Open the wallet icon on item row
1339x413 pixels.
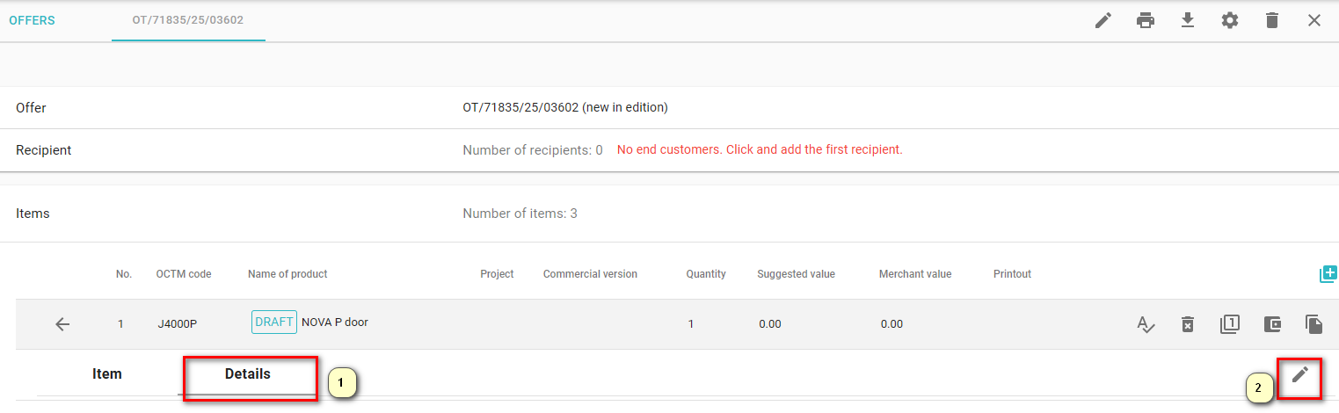point(1271,324)
